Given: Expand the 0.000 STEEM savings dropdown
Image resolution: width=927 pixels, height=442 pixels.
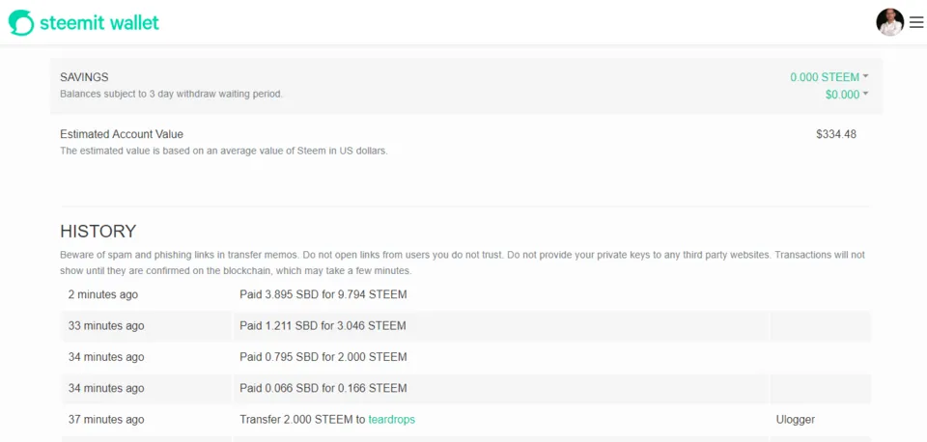Looking at the screenshot, I should pos(829,77).
